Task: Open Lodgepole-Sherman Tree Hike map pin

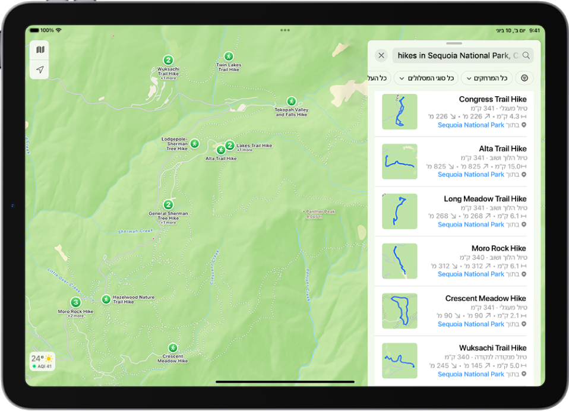Action: coord(194,143)
